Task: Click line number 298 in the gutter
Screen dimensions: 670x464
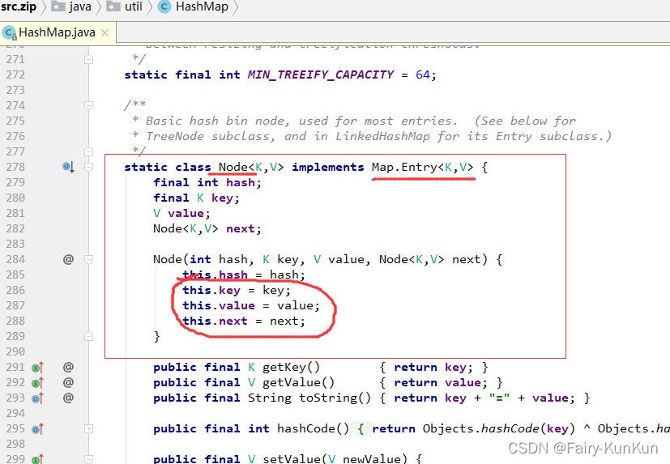Action: [x=15, y=444]
